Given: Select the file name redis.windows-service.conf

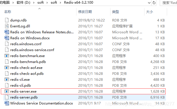Looking at the screenshot, I should 32,50.
